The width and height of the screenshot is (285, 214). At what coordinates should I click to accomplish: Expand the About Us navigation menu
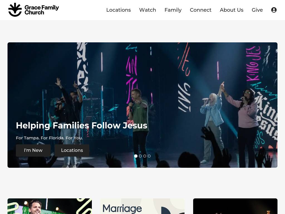pos(232,10)
